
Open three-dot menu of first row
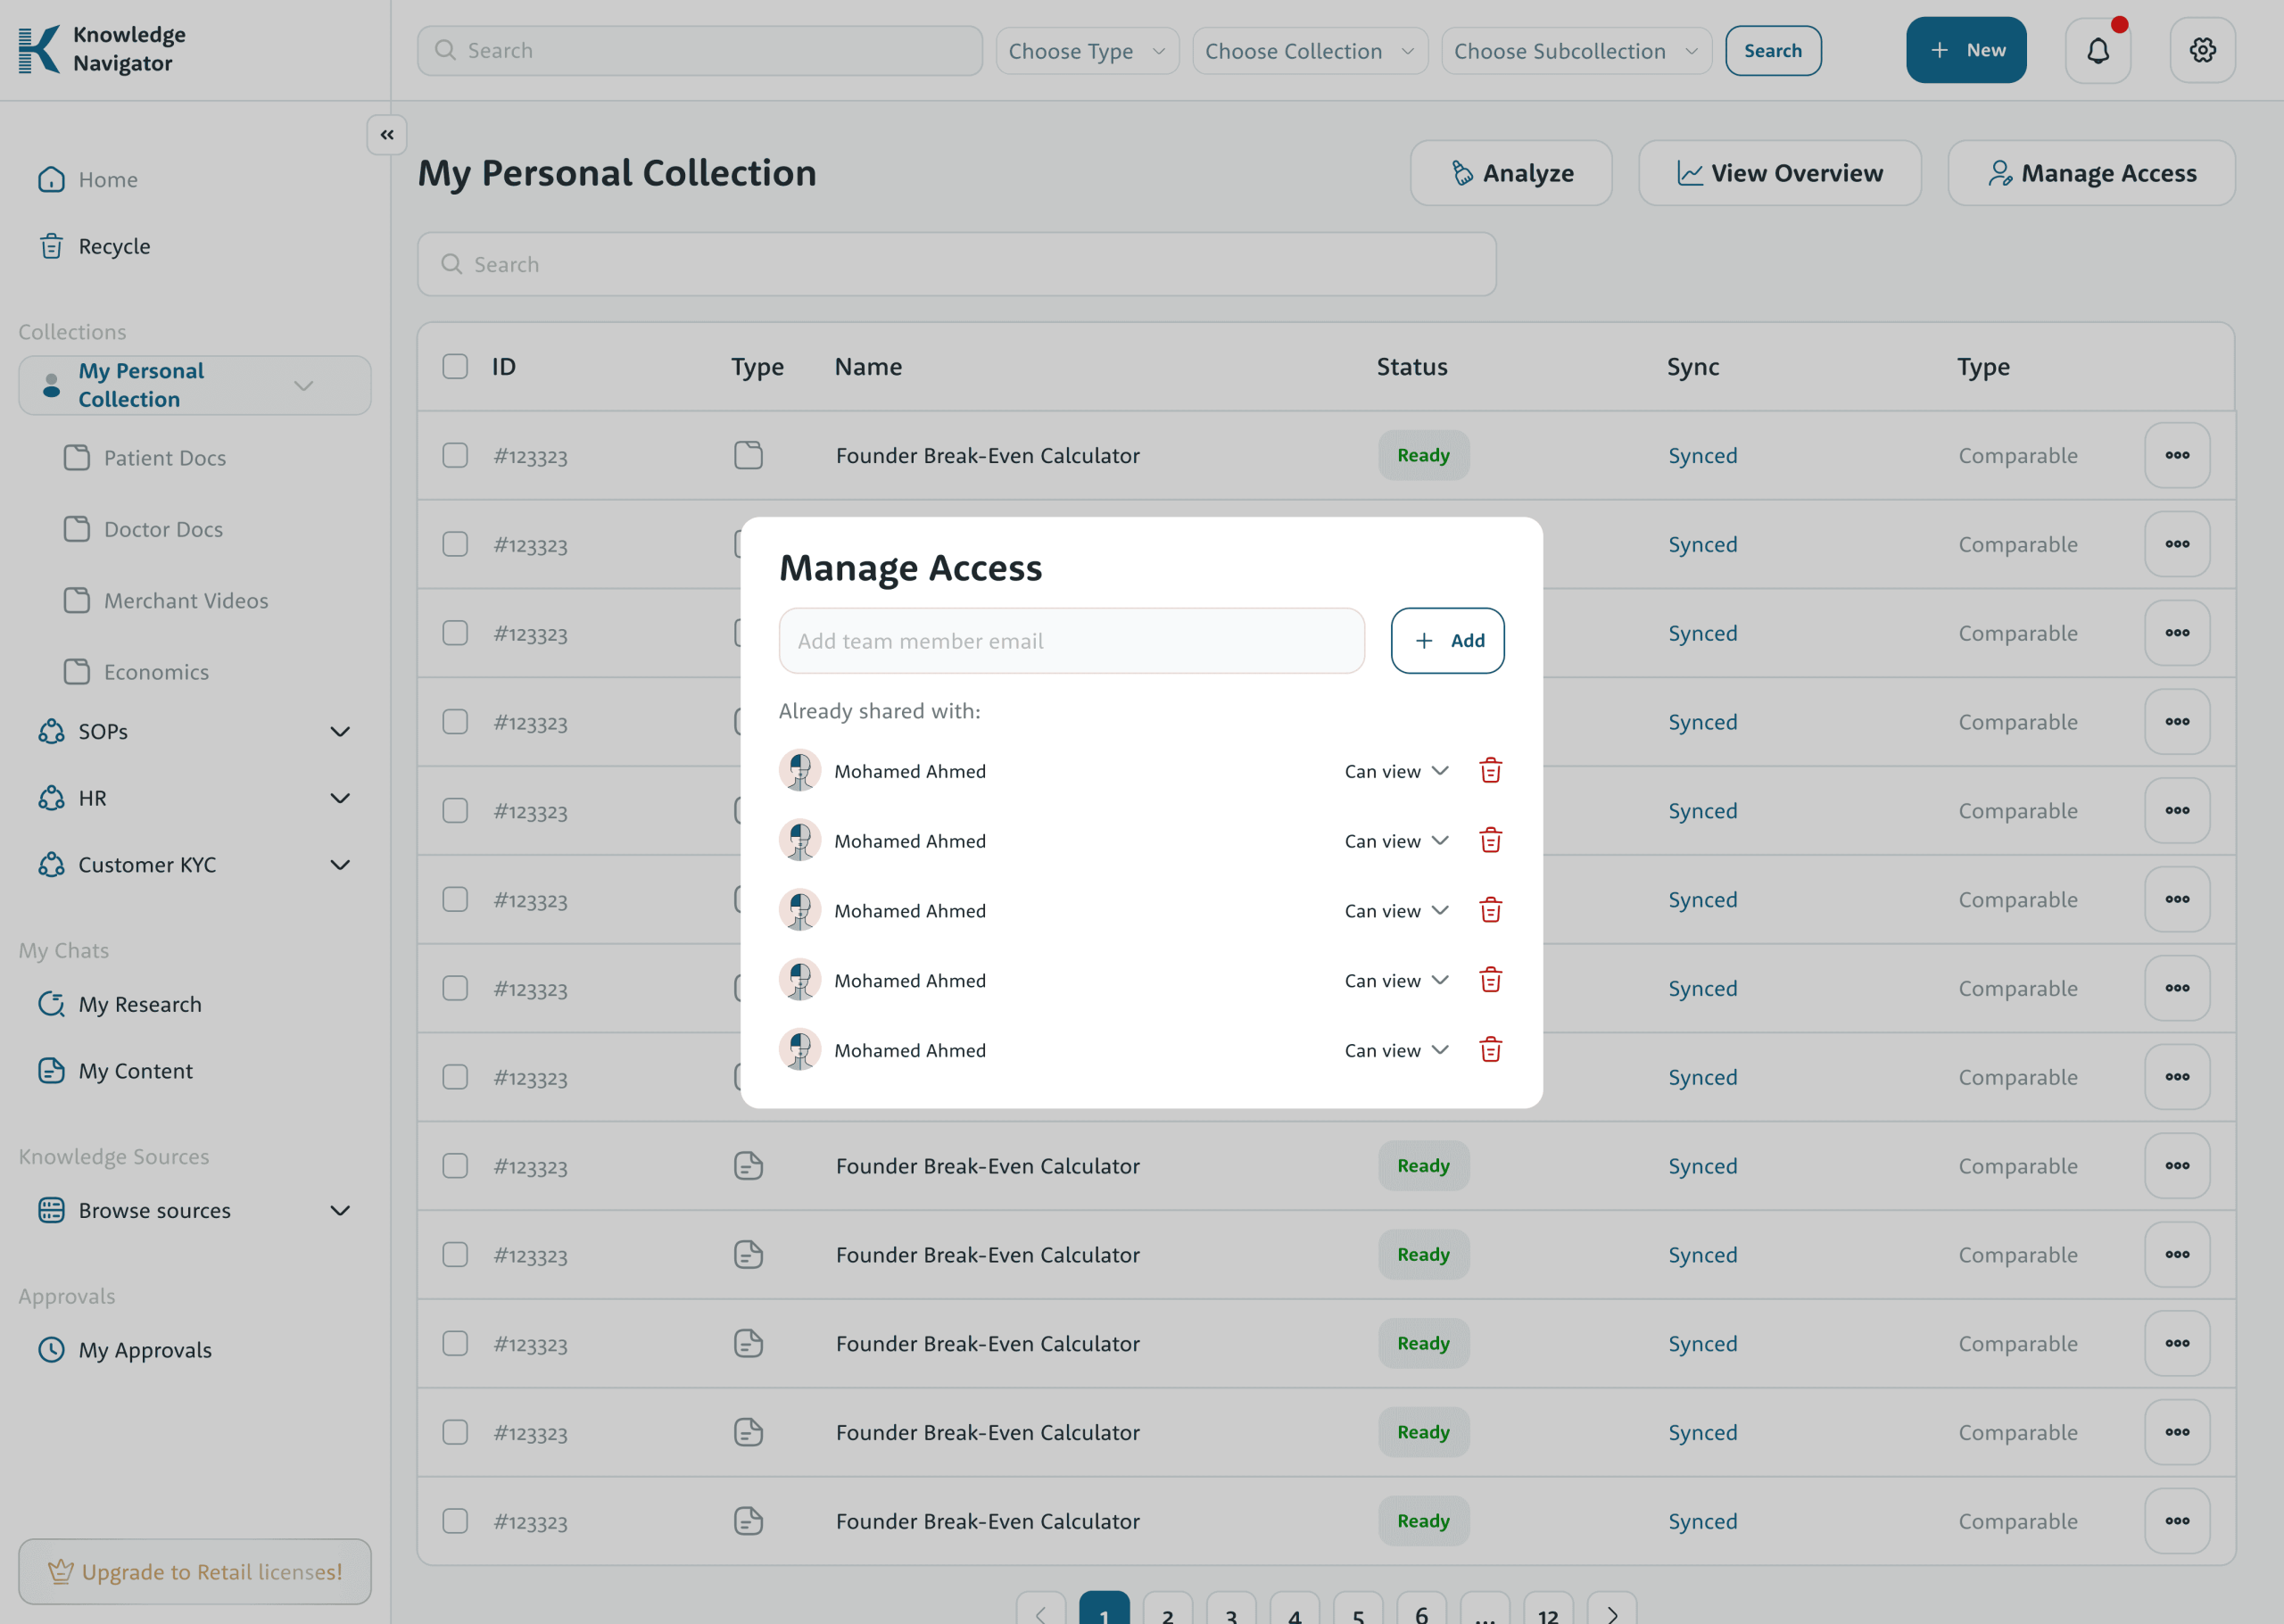2176,455
